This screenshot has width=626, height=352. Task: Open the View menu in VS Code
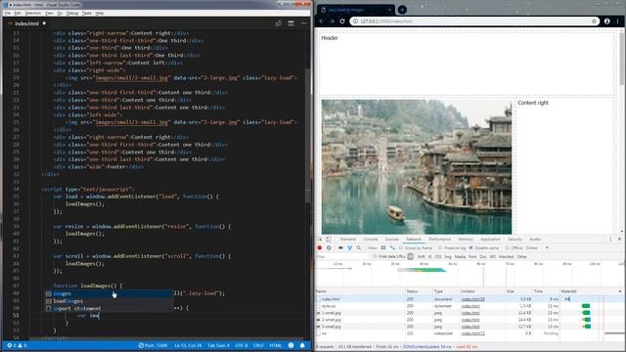[49, 13]
